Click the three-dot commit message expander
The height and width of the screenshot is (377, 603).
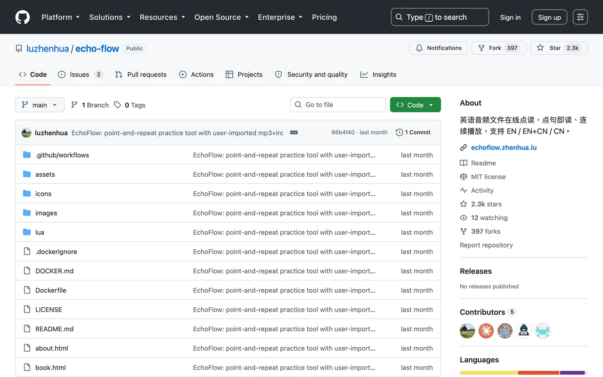pyautogui.click(x=294, y=132)
